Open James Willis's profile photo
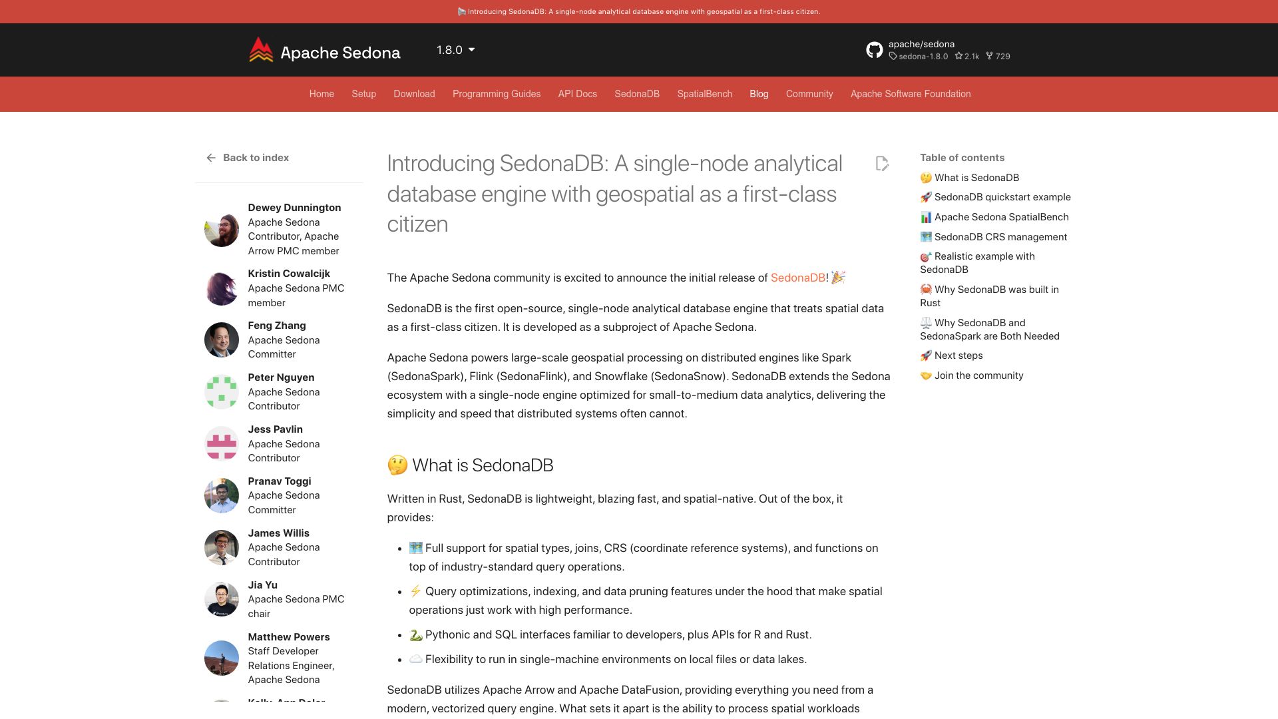1278x719 pixels. coord(222,548)
